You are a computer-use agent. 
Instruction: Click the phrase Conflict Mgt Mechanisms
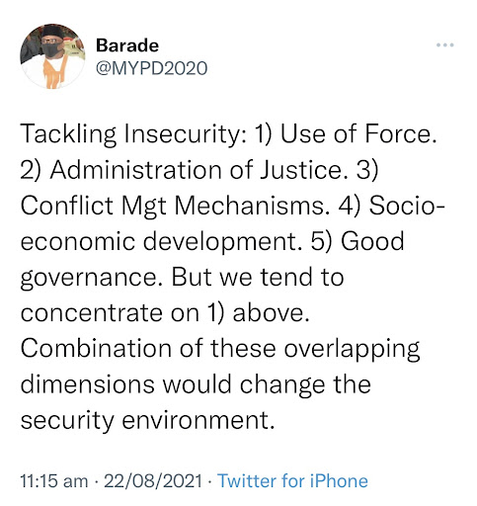pyautogui.click(x=175, y=206)
